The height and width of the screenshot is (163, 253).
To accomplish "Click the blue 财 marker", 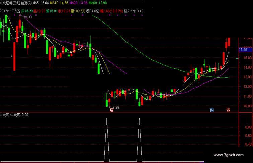I will tap(212, 110).
